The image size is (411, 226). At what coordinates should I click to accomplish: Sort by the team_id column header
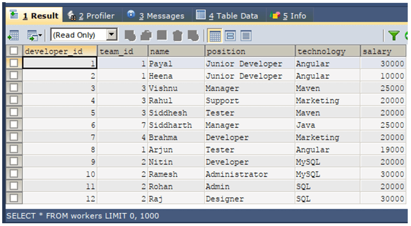click(123, 51)
